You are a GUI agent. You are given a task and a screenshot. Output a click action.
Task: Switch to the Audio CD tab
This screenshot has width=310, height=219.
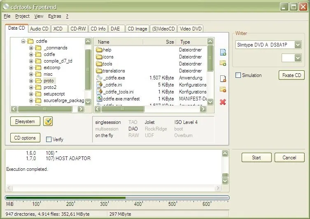(x=40, y=28)
